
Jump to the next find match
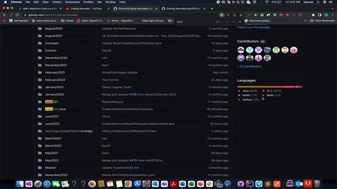point(233,22)
